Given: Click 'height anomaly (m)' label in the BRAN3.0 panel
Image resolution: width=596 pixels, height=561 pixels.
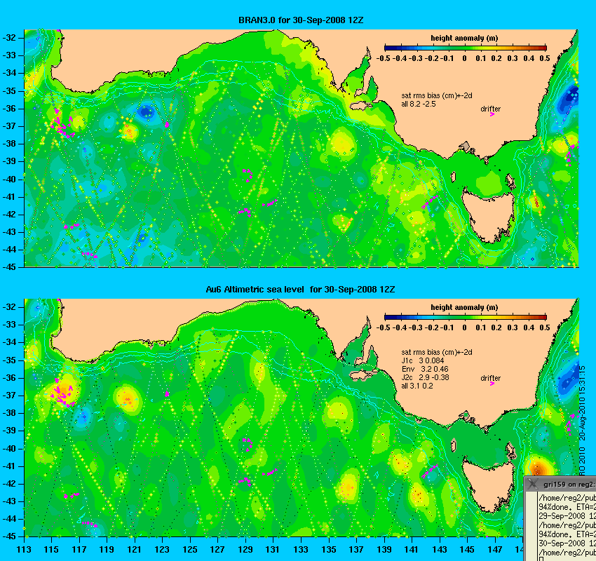Looking at the screenshot, I should 464,38.
